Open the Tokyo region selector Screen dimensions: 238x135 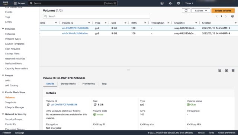tap(189, 3)
